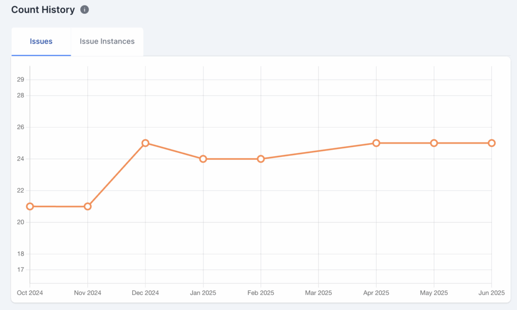Select the Jun 2025 data point
Screen dimensions: 517x310
click(x=492, y=143)
